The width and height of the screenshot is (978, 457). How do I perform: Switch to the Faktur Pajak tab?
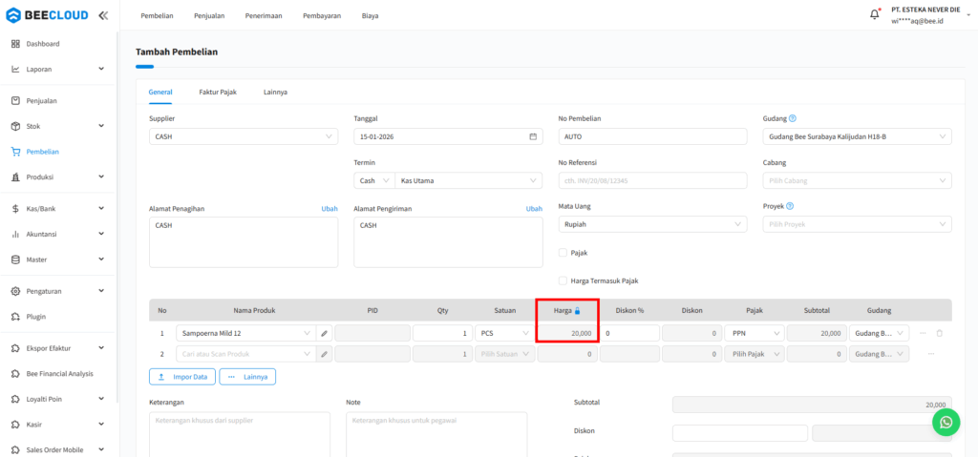click(218, 92)
